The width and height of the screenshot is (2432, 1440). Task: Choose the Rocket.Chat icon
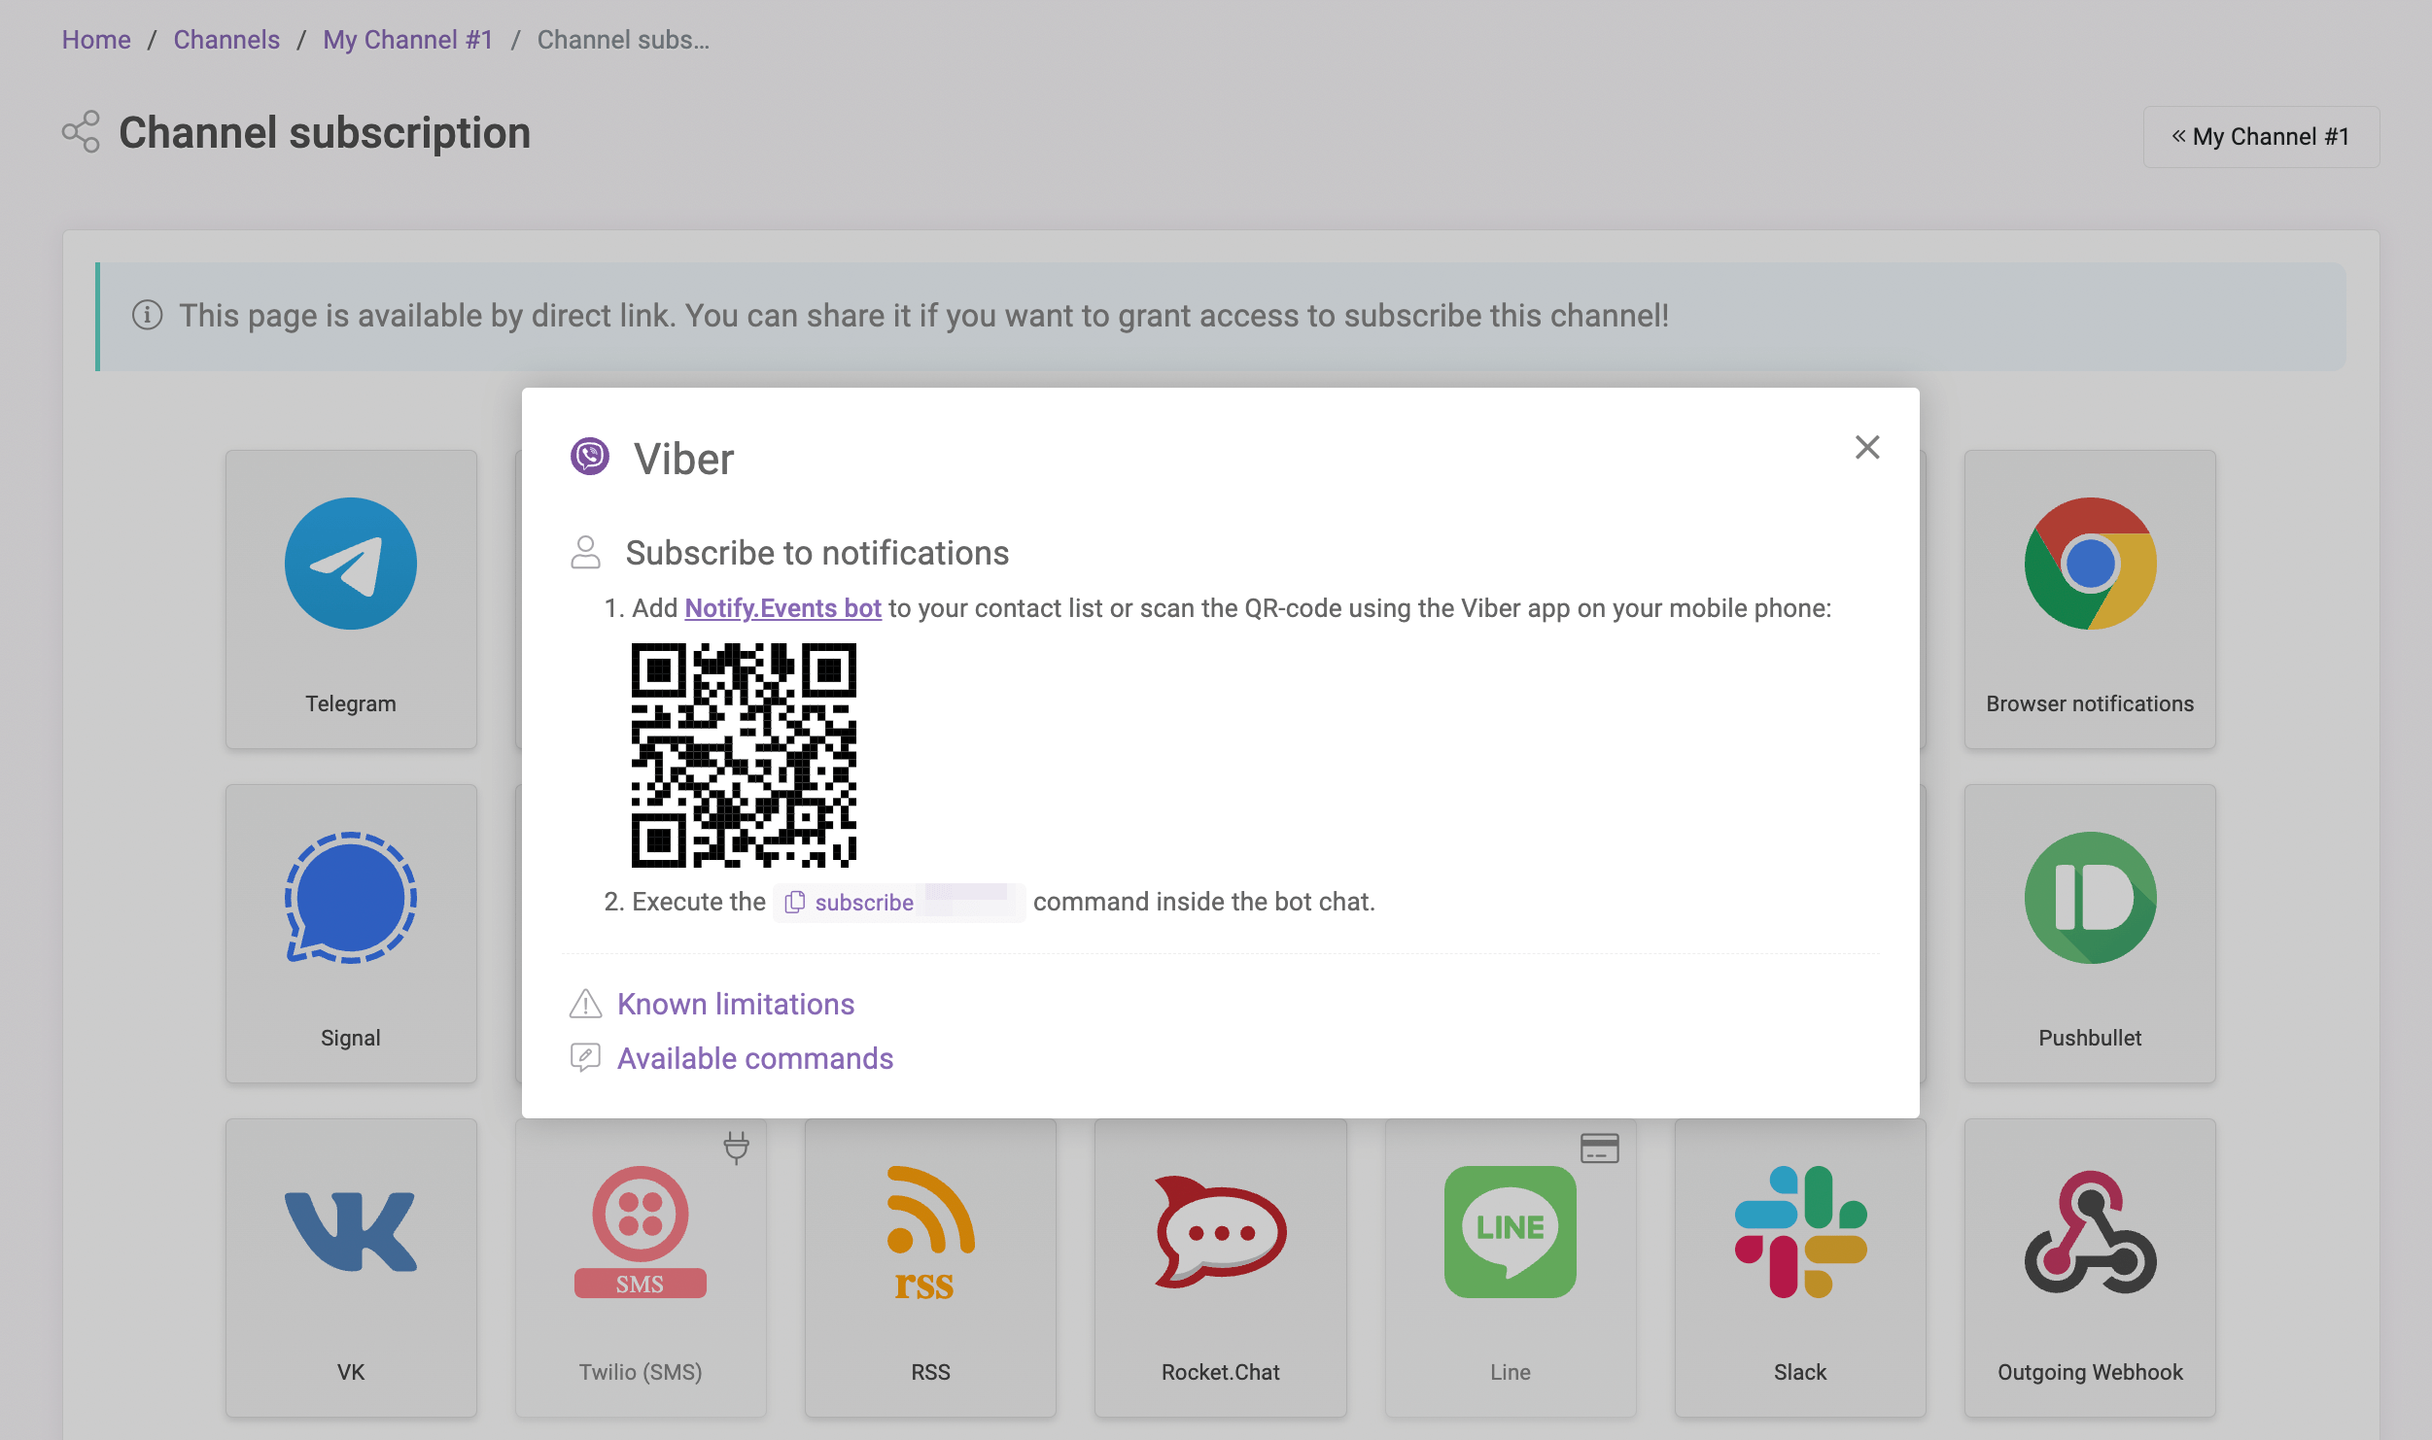[1220, 1232]
